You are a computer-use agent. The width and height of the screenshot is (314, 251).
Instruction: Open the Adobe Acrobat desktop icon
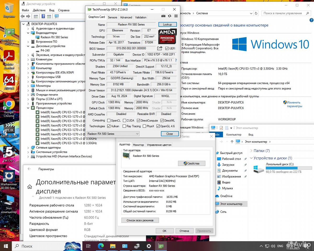coord(9,60)
